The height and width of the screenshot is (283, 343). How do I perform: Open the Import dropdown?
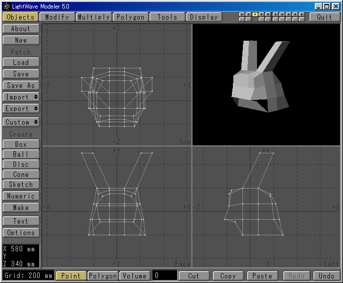click(x=21, y=97)
